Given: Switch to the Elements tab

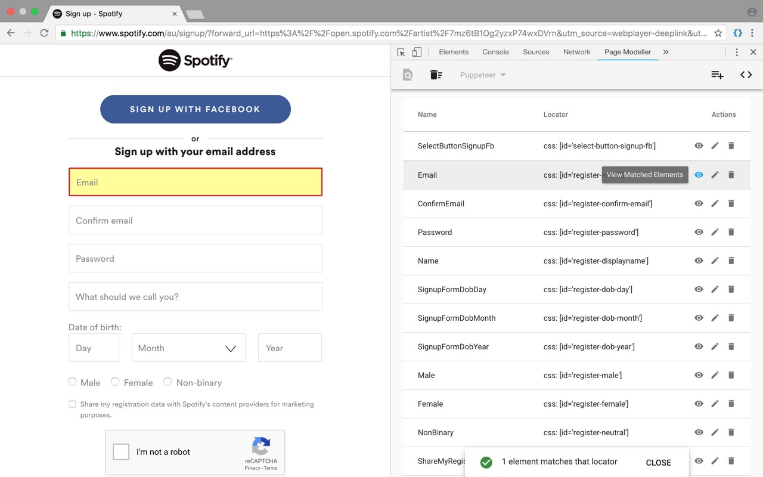Looking at the screenshot, I should point(454,52).
